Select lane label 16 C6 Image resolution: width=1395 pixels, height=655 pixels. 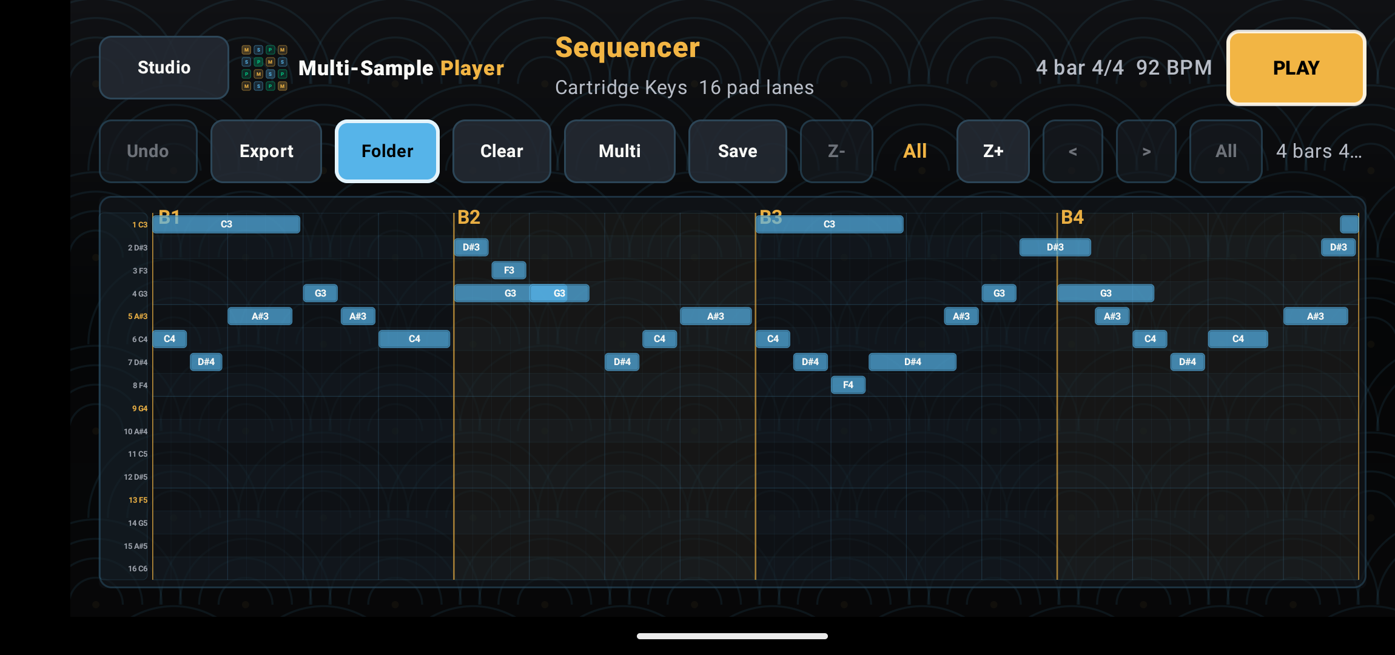click(137, 568)
